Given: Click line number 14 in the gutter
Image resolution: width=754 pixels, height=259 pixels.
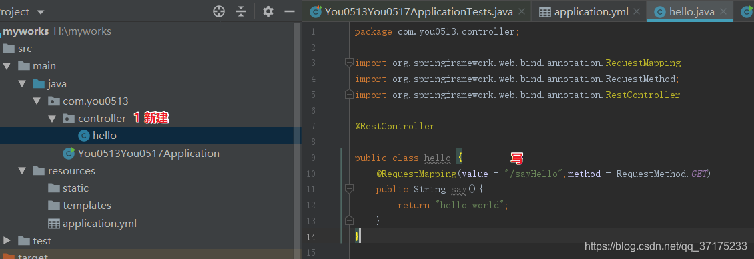Looking at the screenshot, I should (x=311, y=237).
